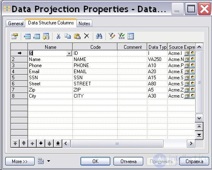Open the Notes tab

[x=84, y=24]
